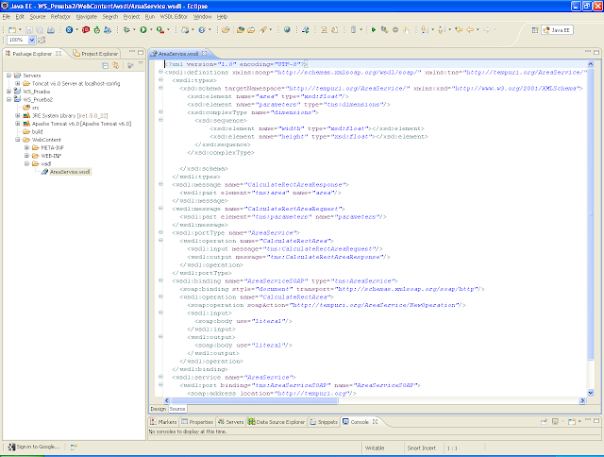Click the Open Web Browser globe icon
Screen dimensions: 604x457
[287, 29]
